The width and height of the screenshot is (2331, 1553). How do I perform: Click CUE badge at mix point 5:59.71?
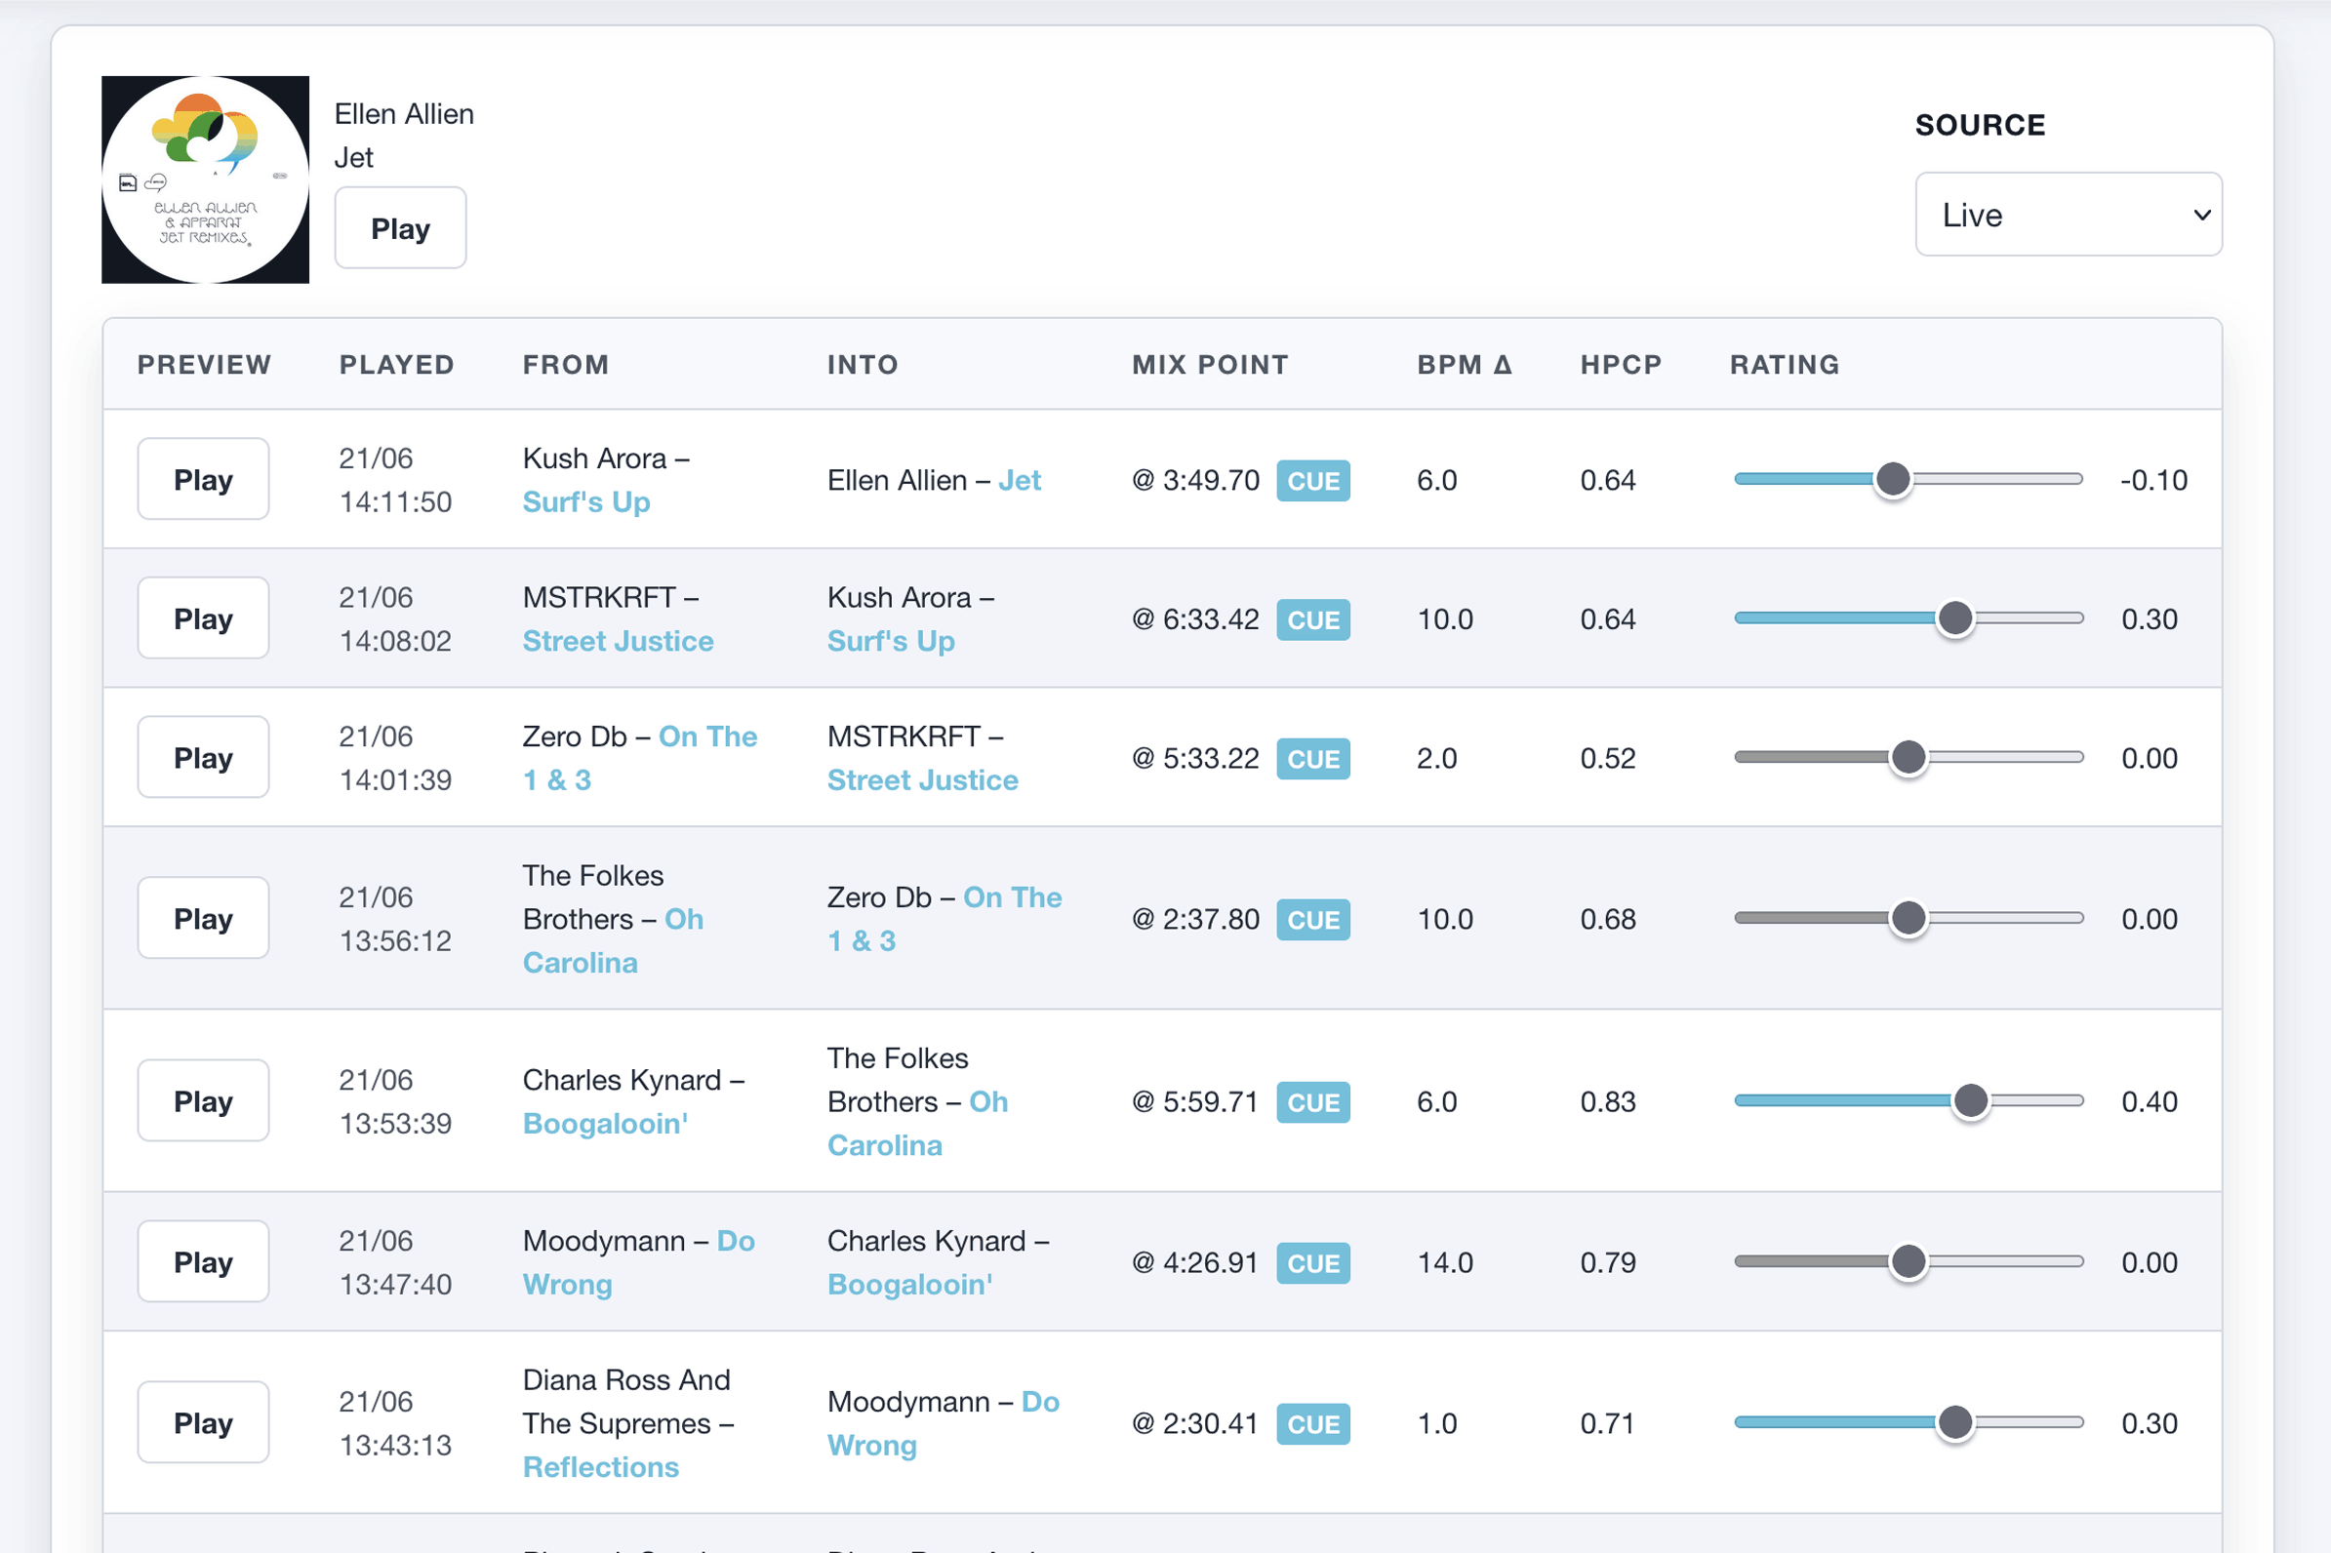1312,1102
